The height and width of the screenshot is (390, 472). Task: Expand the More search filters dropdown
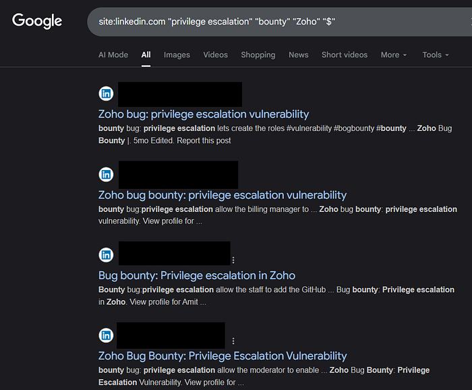pyautogui.click(x=394, y=55)
